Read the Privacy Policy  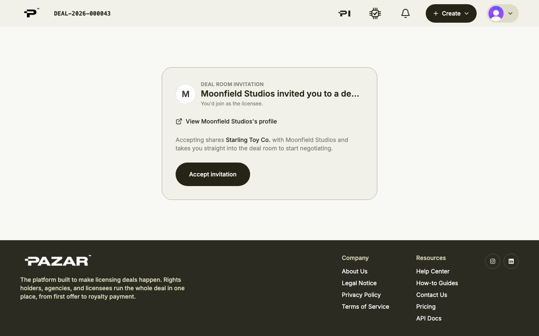point(361,295)
